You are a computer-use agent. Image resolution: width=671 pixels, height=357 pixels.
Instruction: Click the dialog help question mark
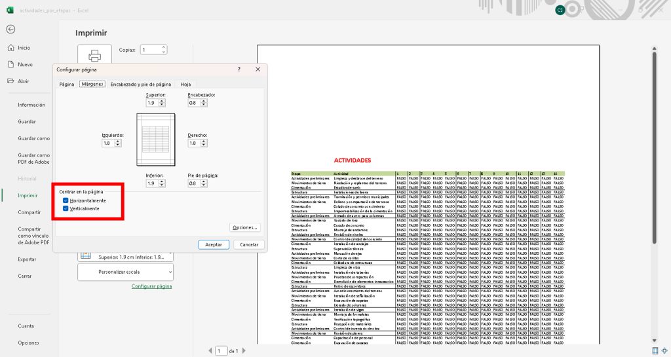239,69
